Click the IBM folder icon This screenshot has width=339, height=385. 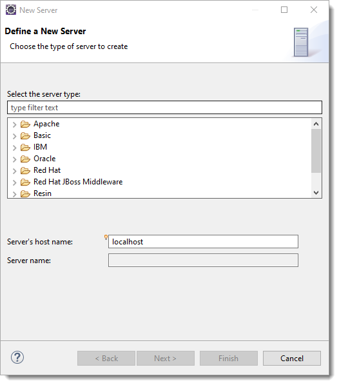(25, 147)
